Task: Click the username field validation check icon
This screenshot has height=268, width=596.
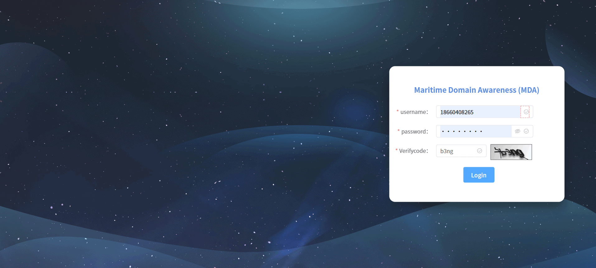Action: [526, 112]
